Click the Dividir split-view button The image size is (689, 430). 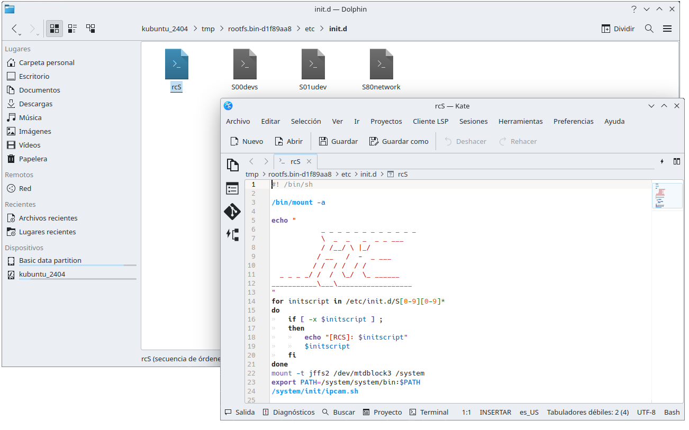[x=618, y=29]
